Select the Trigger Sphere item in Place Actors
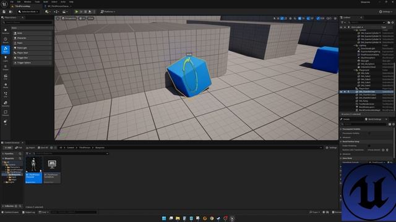396x222 pixels. 32,63
